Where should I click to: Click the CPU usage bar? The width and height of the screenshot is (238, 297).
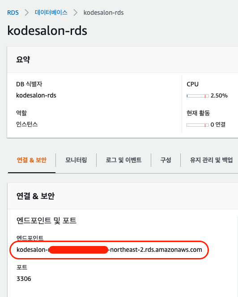tap(198, 96)
